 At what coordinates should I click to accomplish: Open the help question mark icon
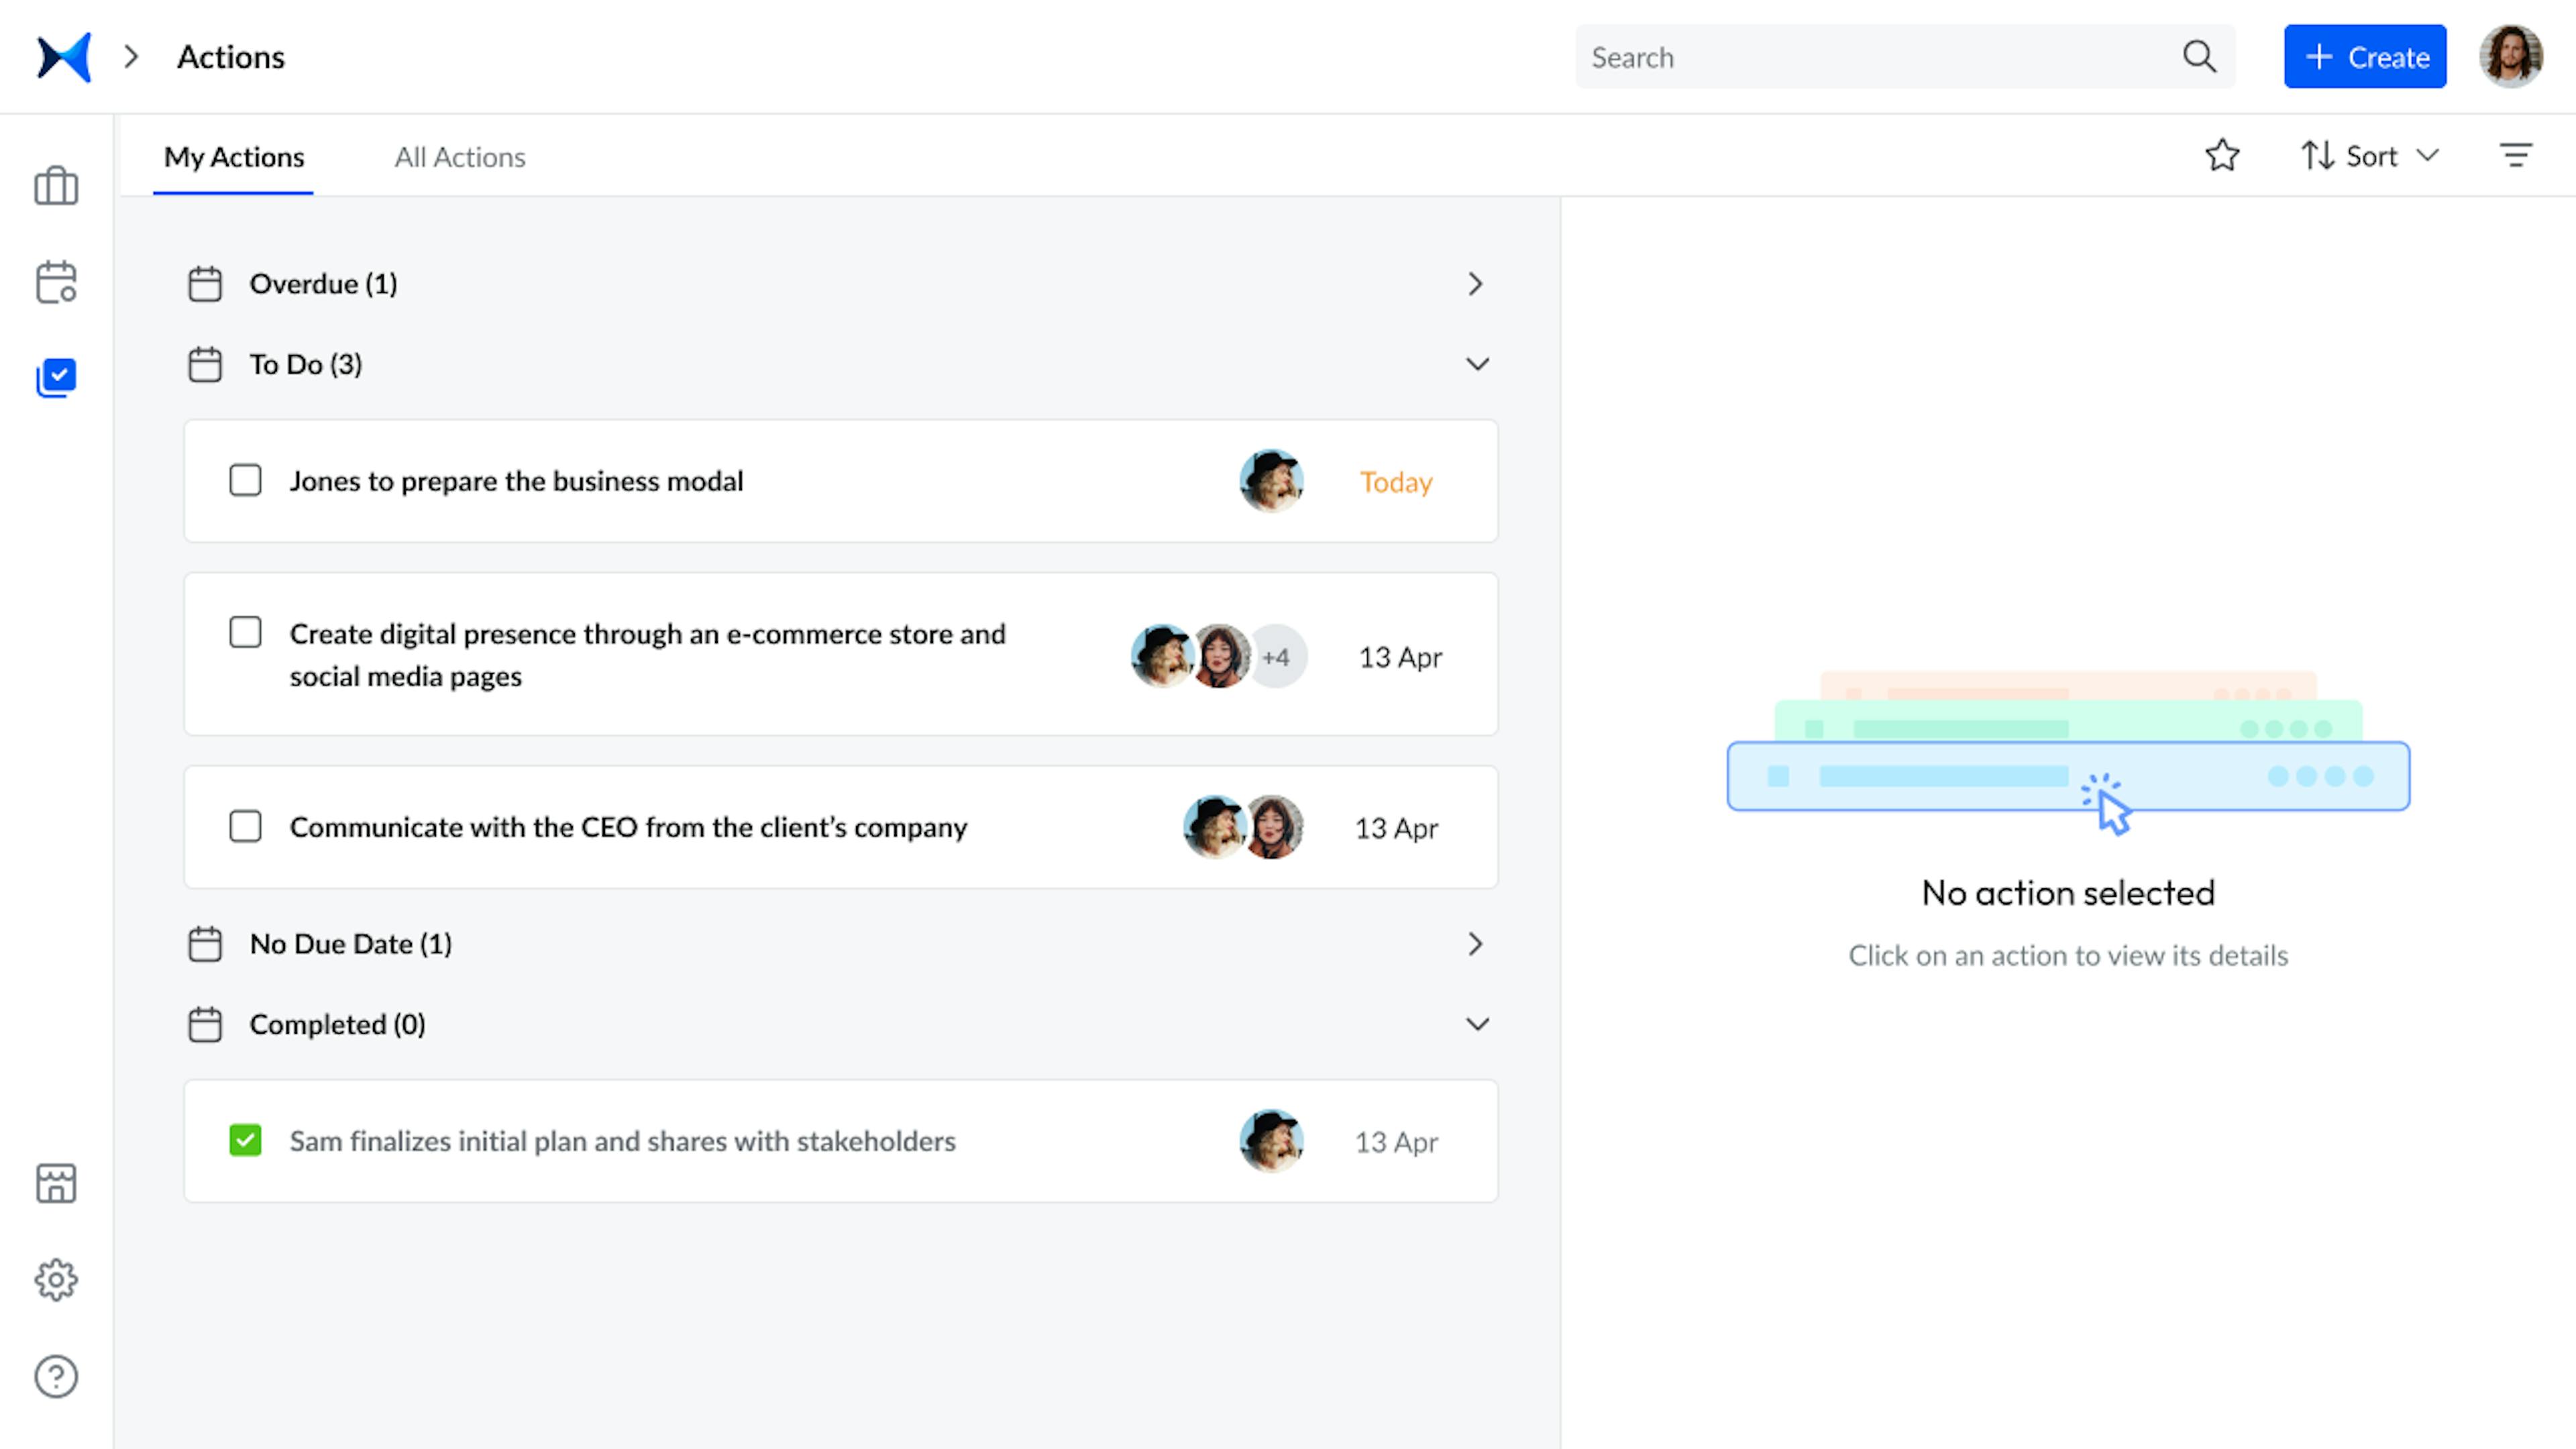pos(55,1377)
